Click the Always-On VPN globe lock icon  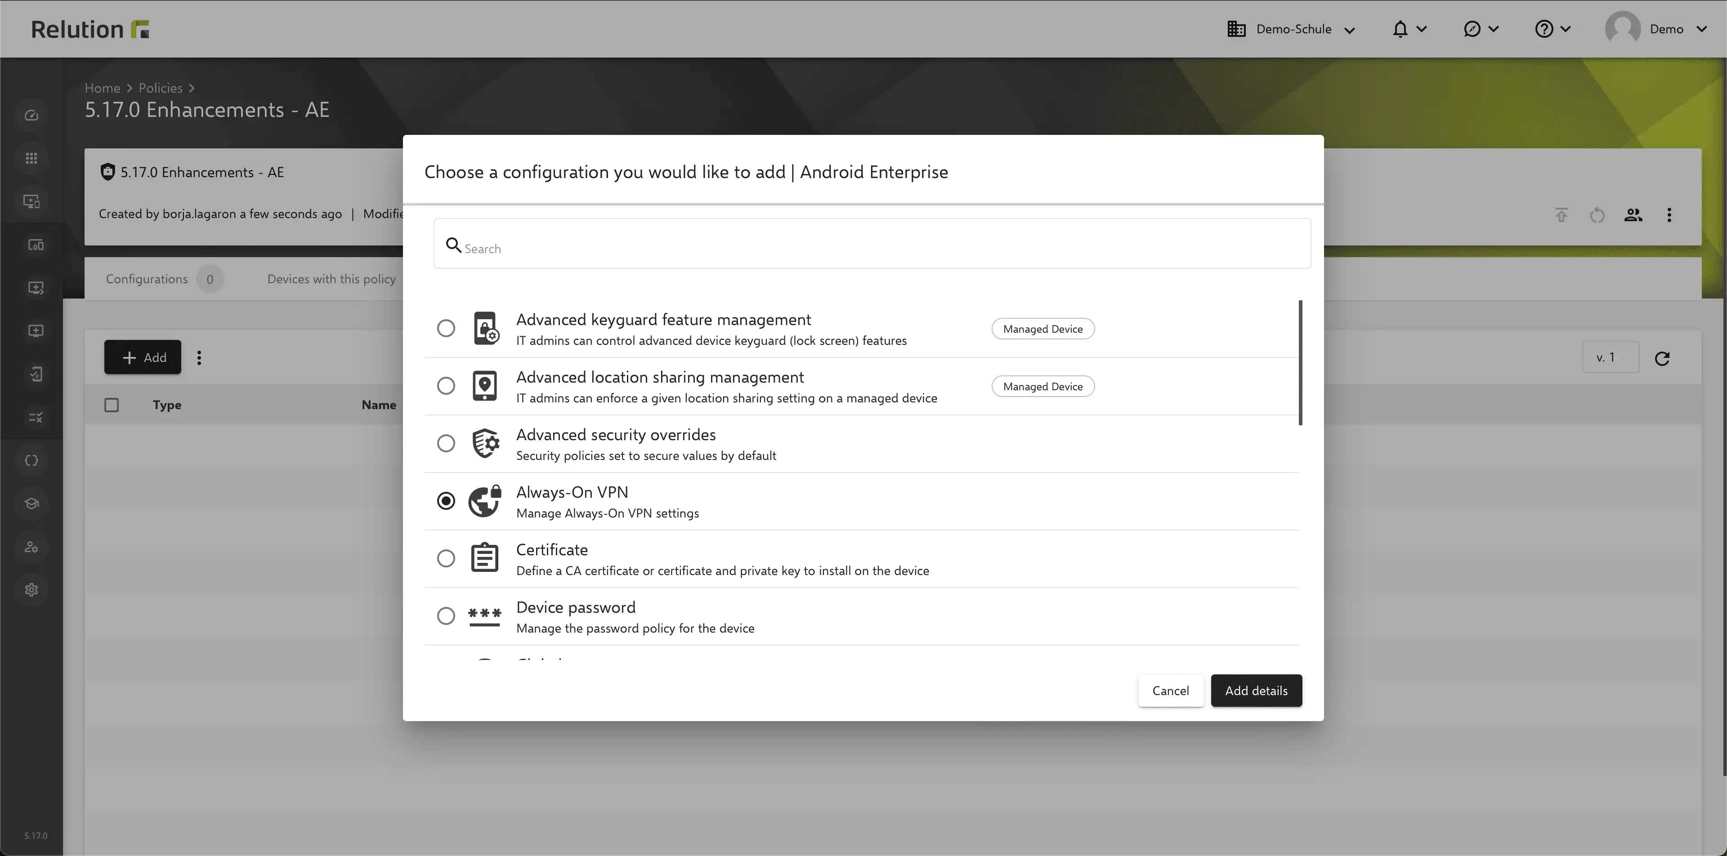point(485,501)
